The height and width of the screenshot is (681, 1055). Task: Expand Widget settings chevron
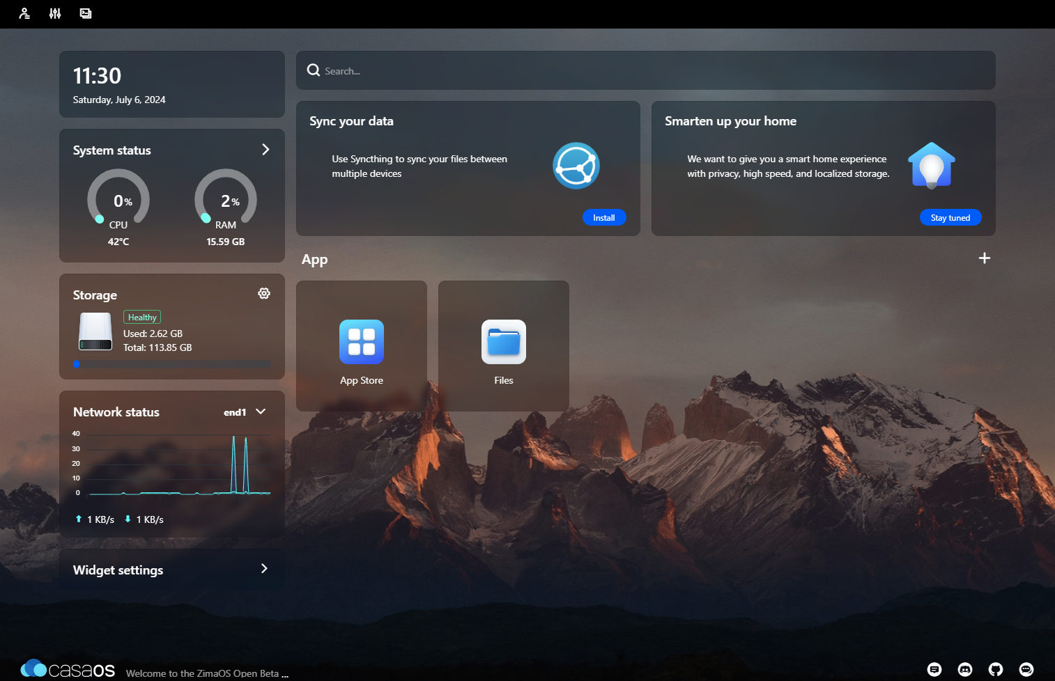[x=264, y=569]
